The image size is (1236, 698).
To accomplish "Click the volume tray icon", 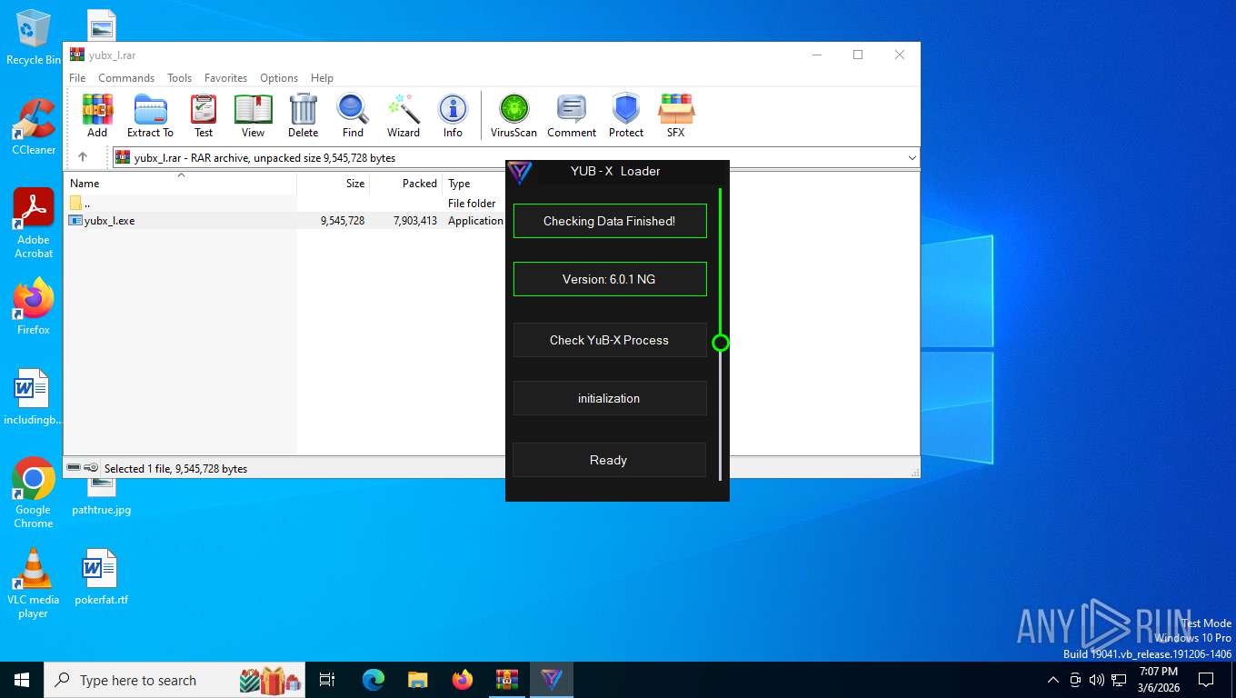I will coord(1096,680).
